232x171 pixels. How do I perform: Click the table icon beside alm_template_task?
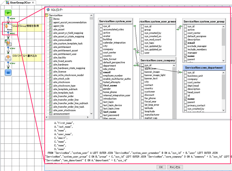click(x=51, y=93)
